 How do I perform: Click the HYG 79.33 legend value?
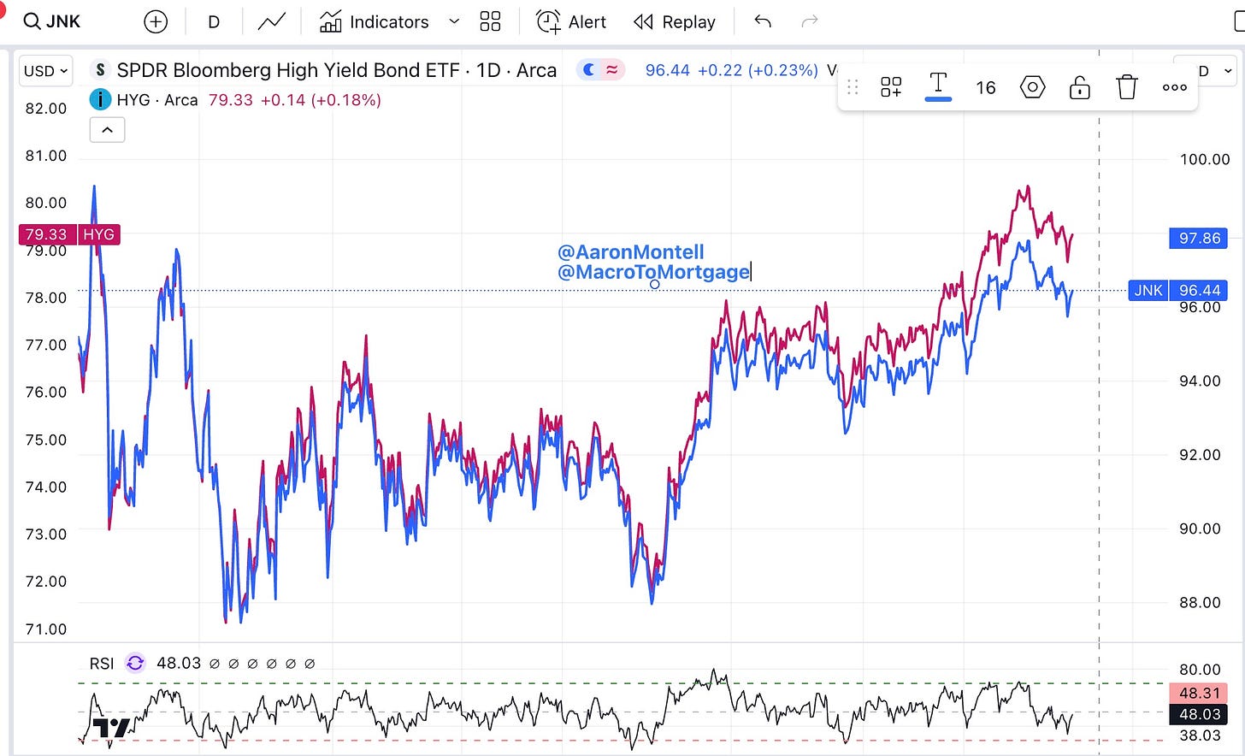(x=231, y=100)
